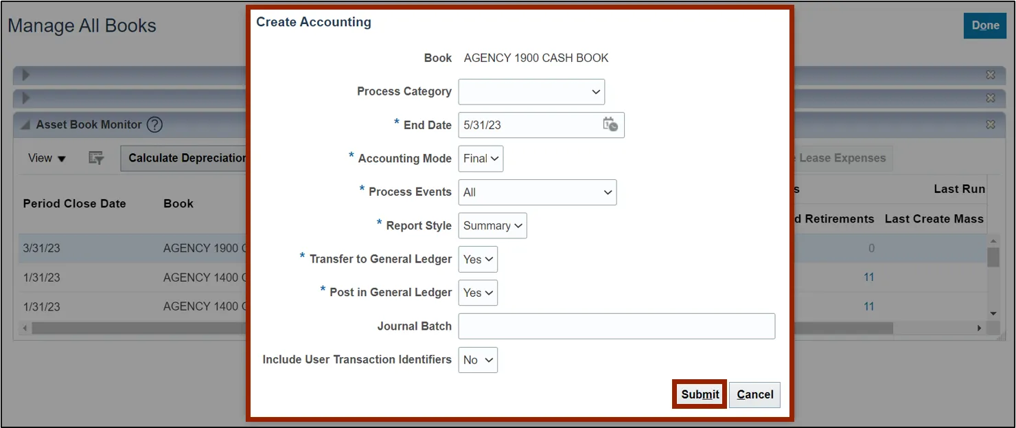Expand the second collapsed panel triangle
The image size is (1016, 428).
(x=26, y=98)
